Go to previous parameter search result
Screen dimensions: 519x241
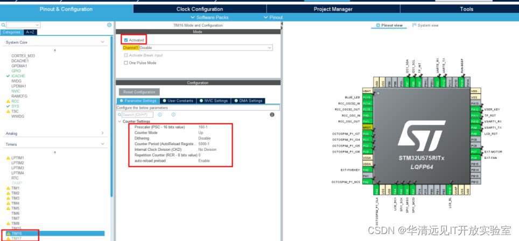coord(160,114)
